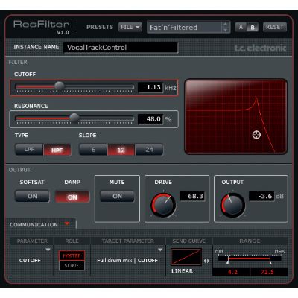Open the presets File dropdown
The width and height of the screenshot is (298, 298).
point(130,27)
